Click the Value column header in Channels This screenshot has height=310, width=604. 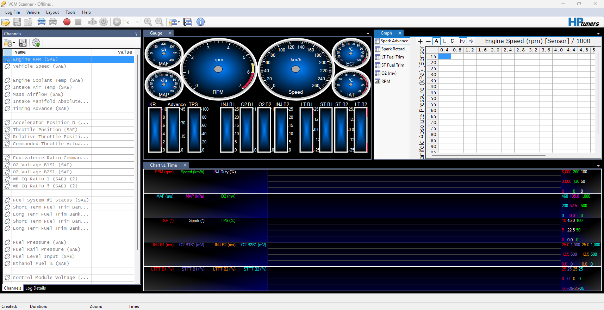[113, 52]
